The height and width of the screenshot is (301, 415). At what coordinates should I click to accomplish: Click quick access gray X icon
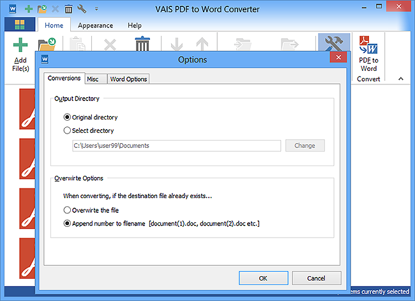pos(55,9)
